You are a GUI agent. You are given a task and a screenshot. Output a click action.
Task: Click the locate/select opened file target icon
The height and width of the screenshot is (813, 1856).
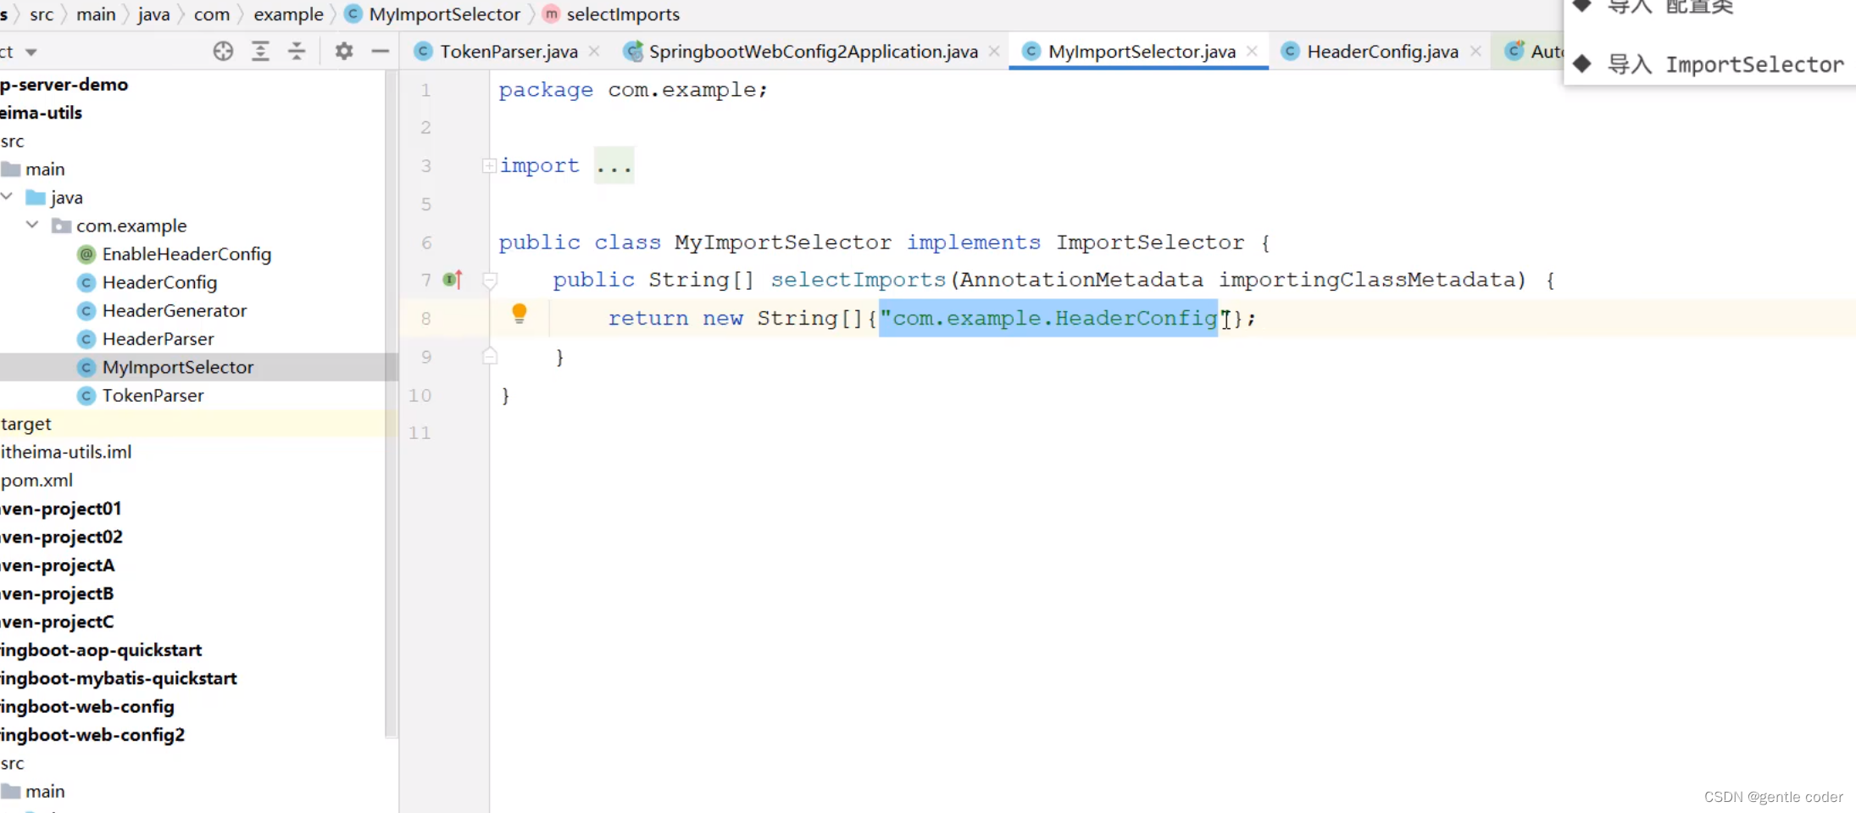[x=223, y=52]
